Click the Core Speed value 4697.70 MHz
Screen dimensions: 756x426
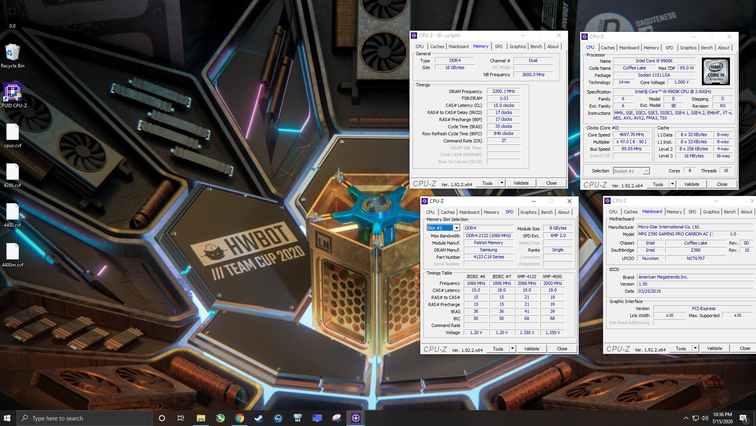pos(632,135)
